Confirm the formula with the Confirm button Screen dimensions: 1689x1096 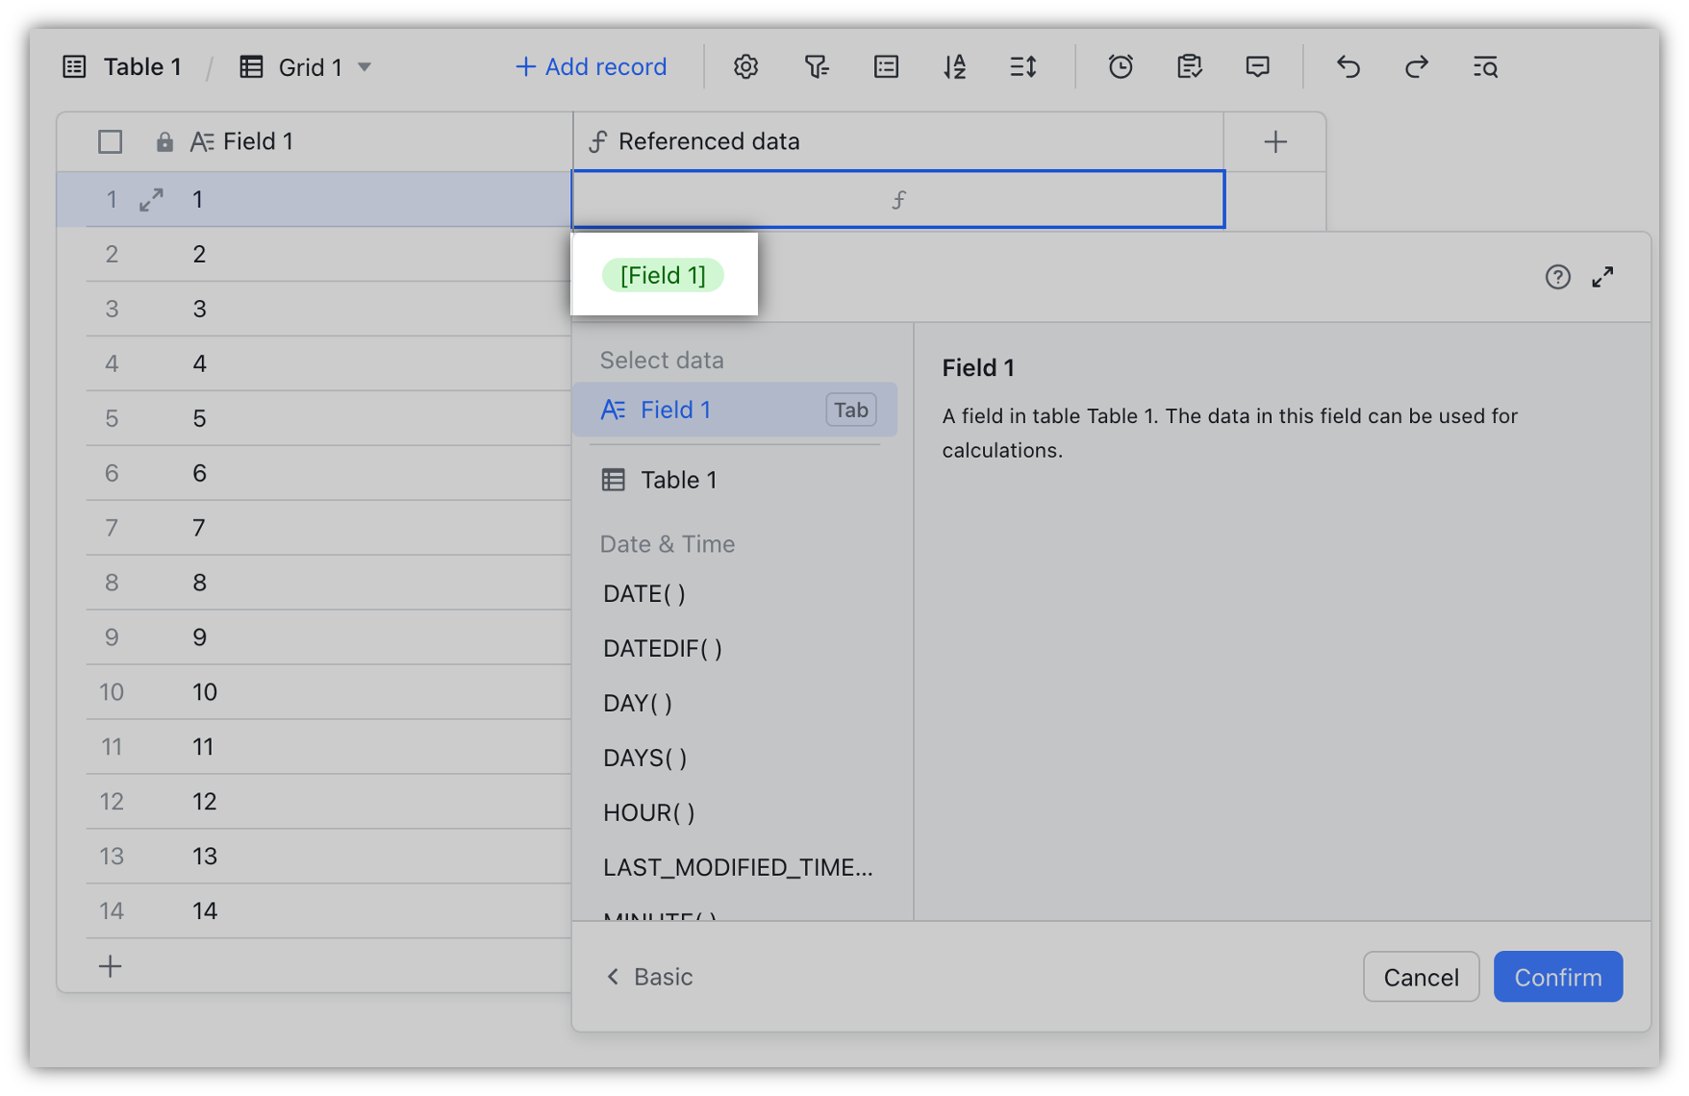pos(1557,976)
